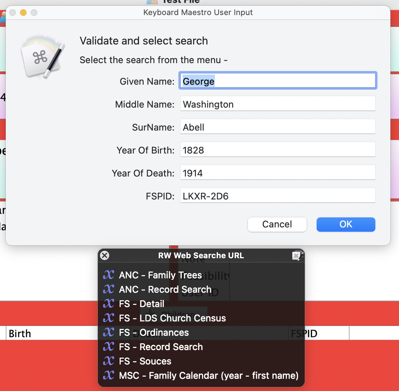Click the icon beside ANC - Record Search

109,289
